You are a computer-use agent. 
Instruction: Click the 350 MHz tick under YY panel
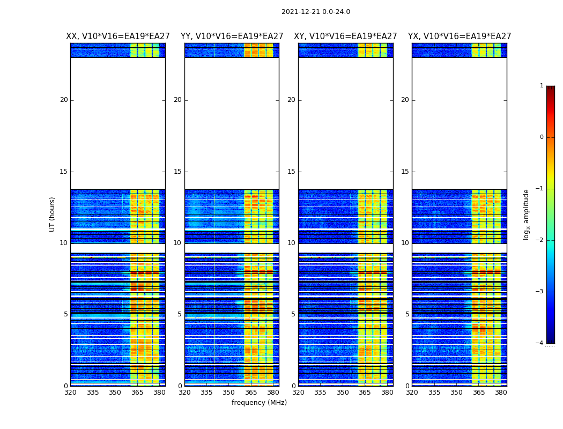coord(229,393)
